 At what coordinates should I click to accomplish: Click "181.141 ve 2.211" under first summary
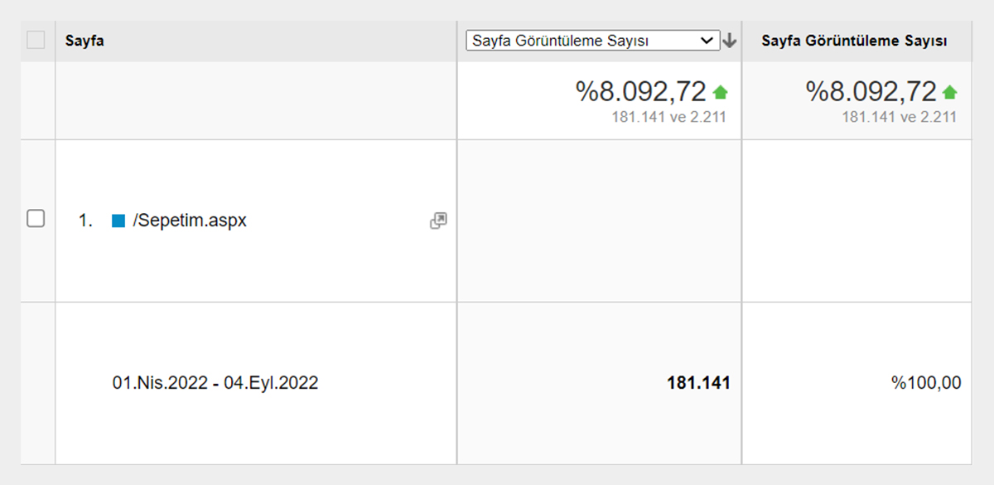point(668,117)
